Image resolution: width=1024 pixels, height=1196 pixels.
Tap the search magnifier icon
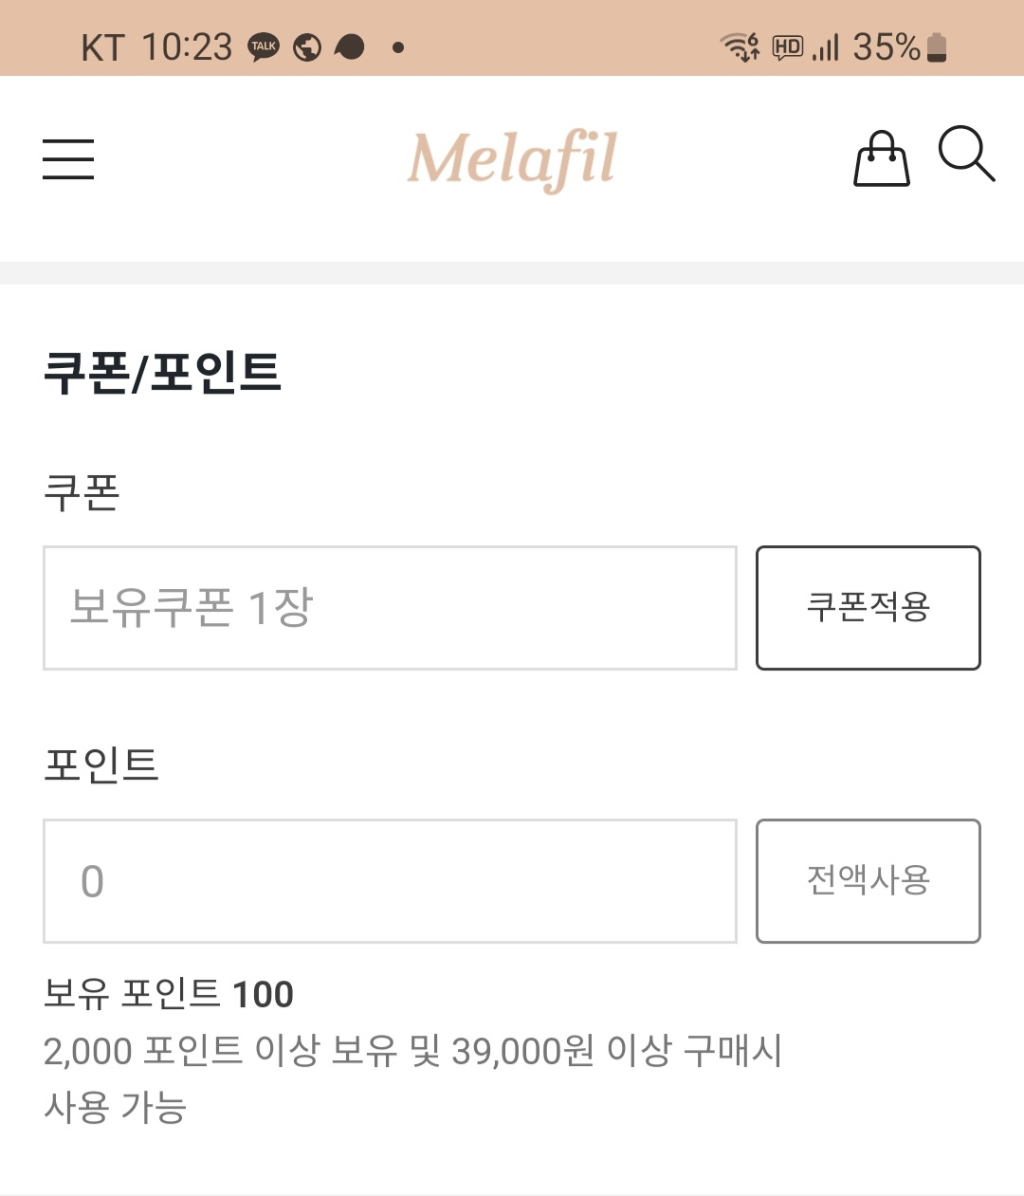pos(965,154)
